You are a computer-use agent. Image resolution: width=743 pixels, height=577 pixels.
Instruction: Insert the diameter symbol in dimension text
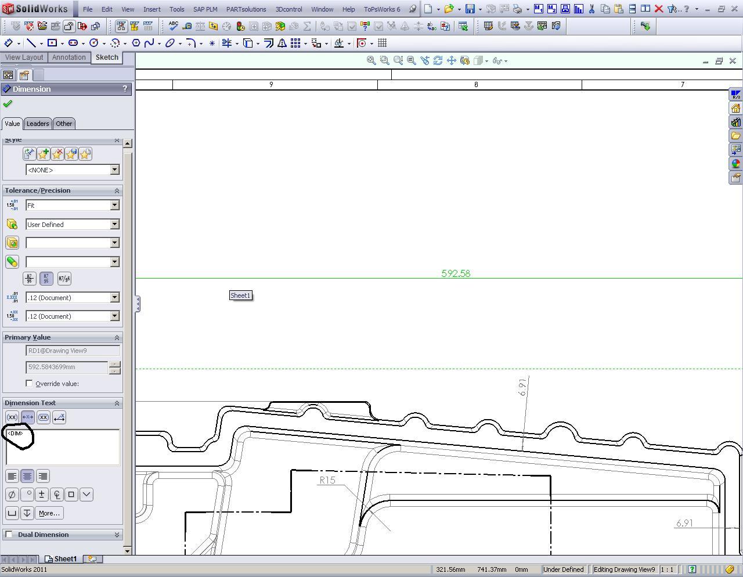click(12, 495)
